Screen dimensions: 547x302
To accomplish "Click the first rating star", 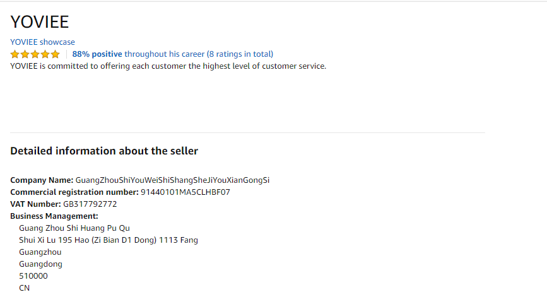I will click(15, 54).
